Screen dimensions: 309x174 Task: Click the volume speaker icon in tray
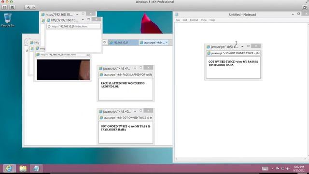click(x=288, y=169)
